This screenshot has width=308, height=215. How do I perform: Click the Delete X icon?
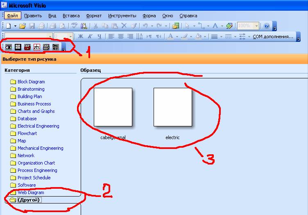click(x=124, y=26)
